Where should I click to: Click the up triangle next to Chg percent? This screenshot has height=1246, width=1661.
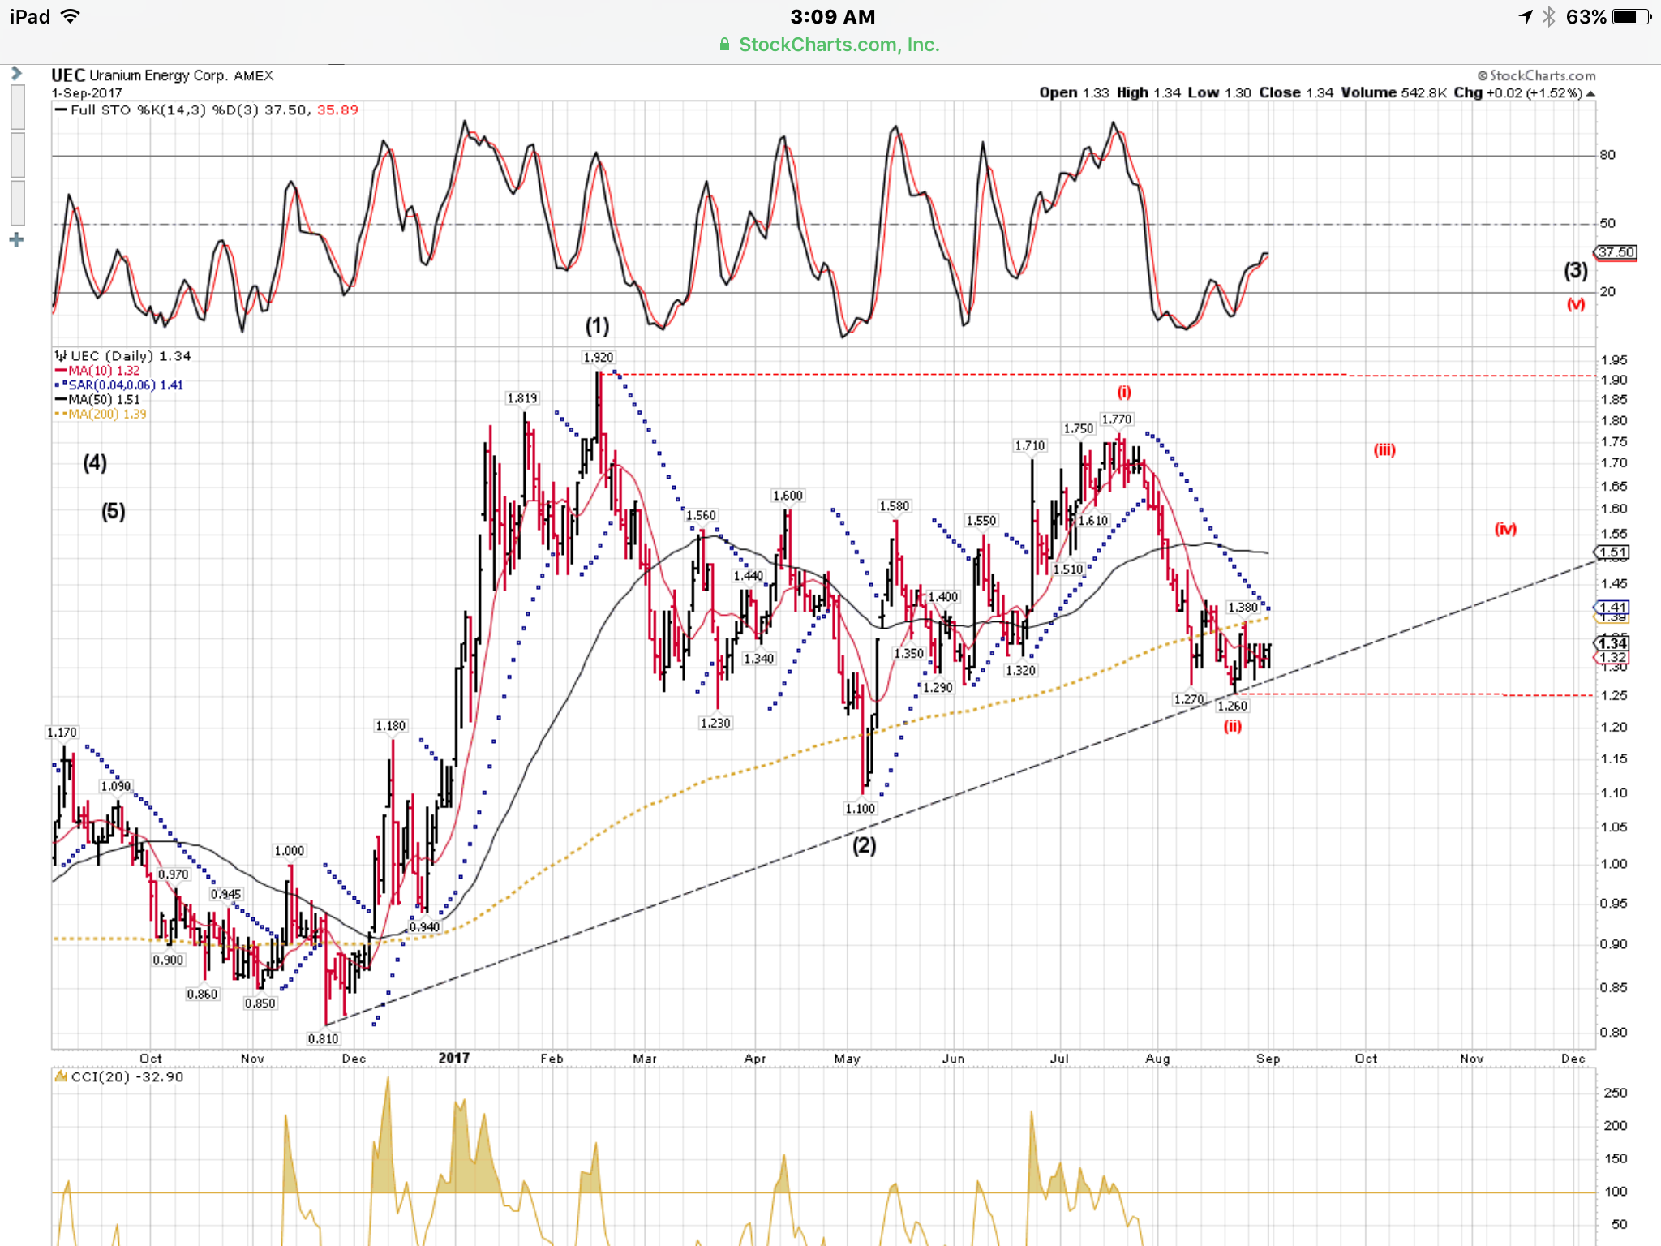pyautogui.click(x=1590, y=94)
